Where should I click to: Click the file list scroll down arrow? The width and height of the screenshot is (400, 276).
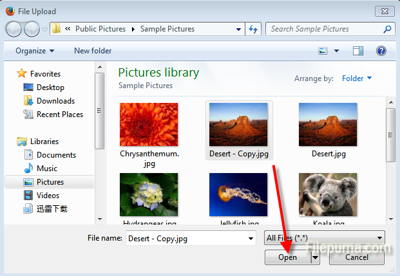tap(391, 219)
